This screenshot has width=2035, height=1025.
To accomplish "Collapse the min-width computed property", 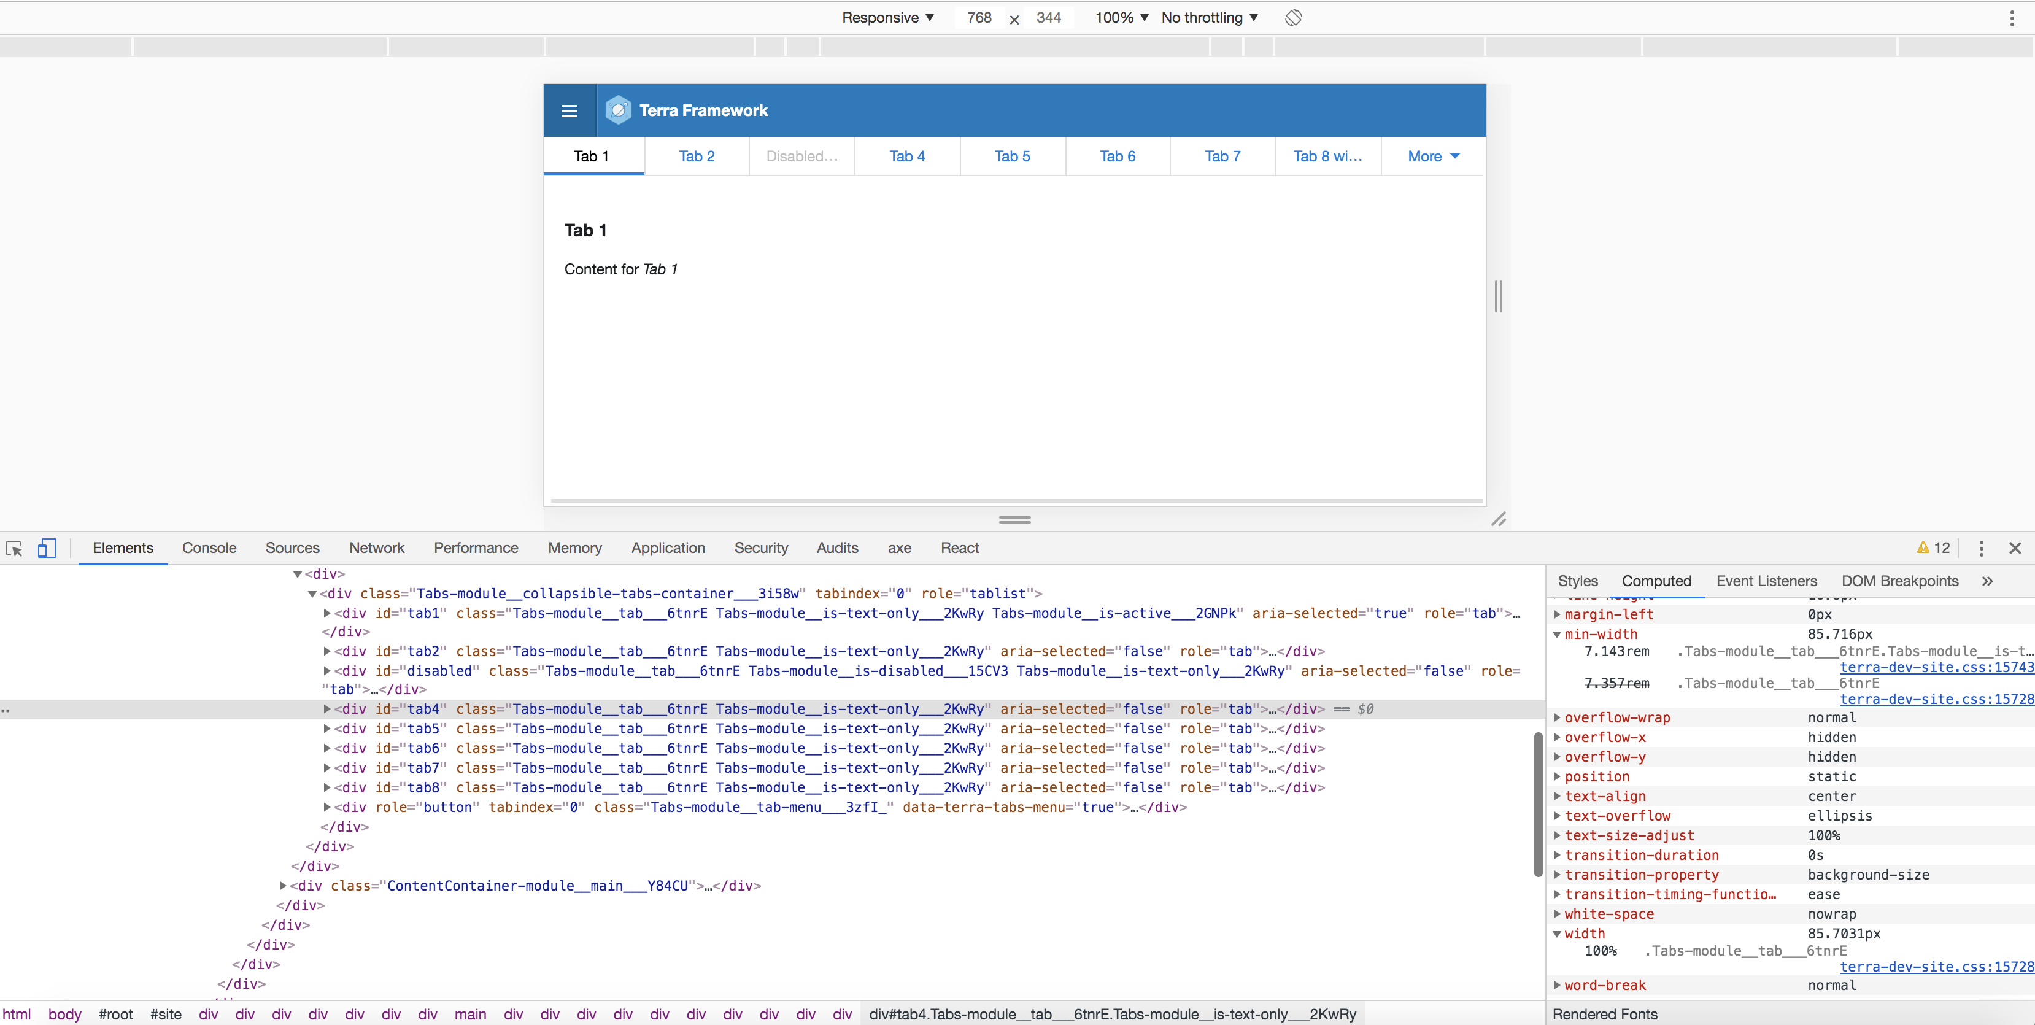I will pos(1557,634).
